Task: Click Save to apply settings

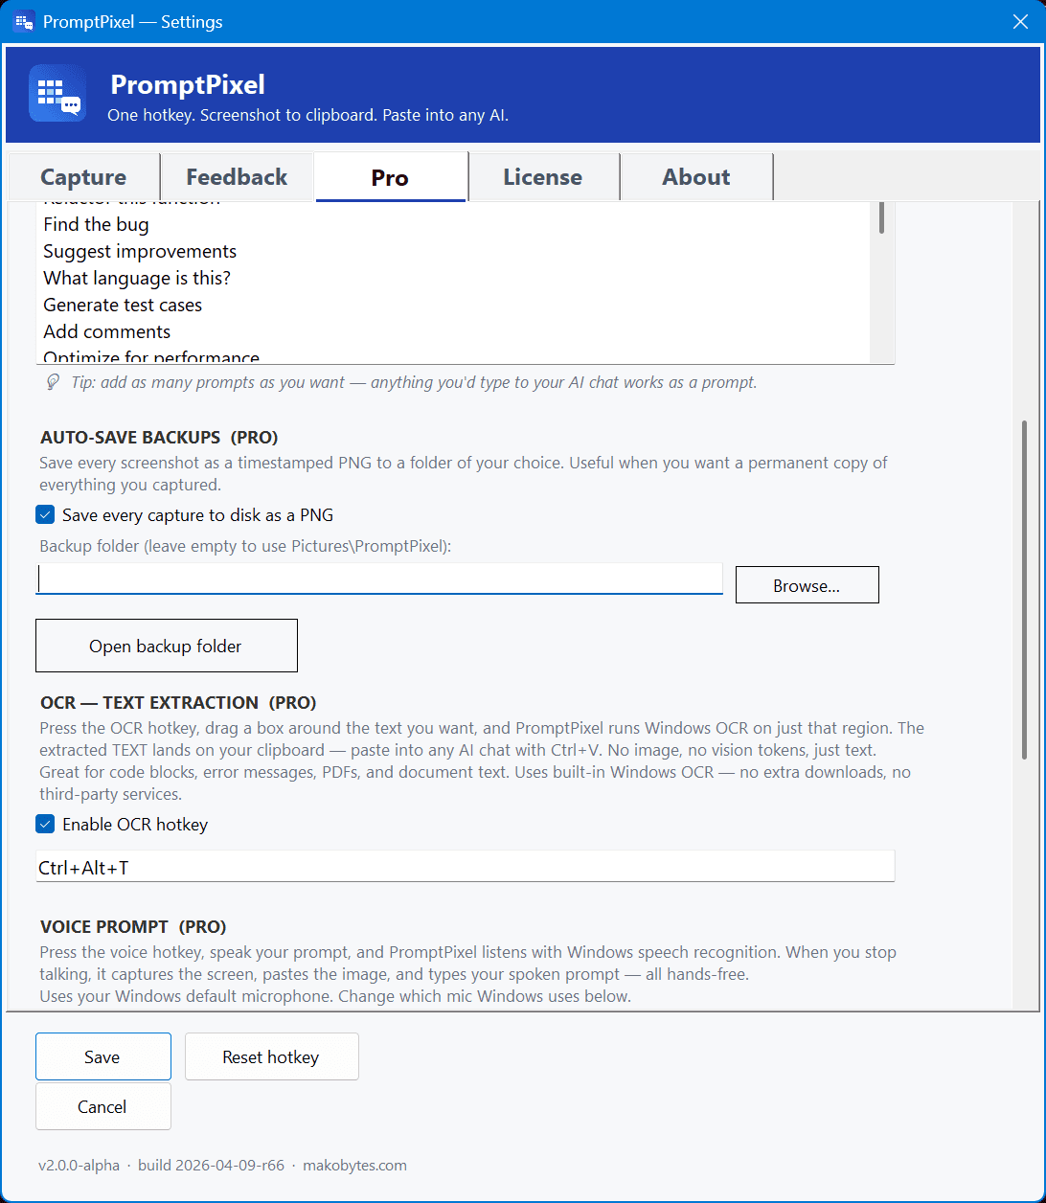Action: click(102, 1056)
